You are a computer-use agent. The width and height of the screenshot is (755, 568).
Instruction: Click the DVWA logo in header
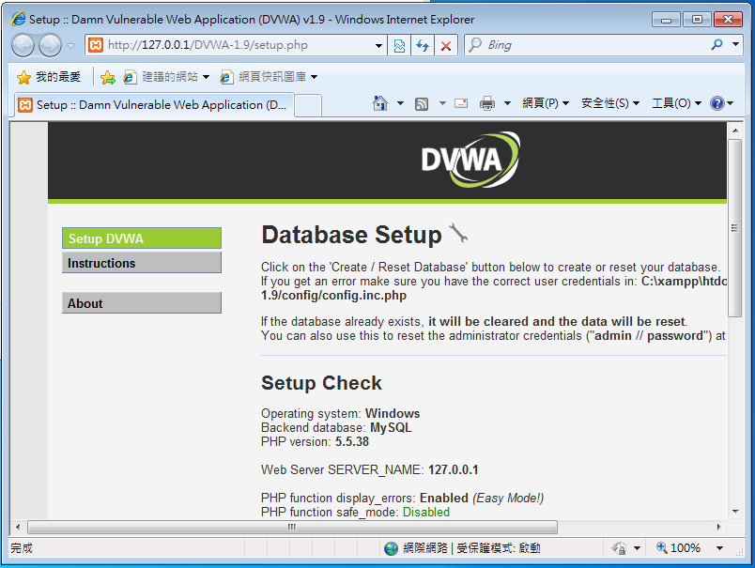pos(470,160)
